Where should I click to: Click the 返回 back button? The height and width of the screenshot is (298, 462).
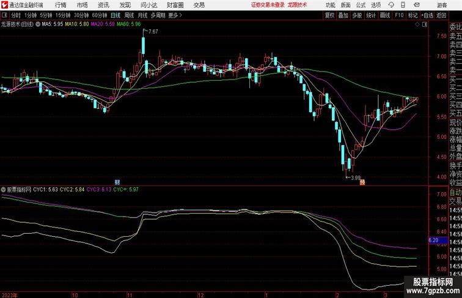pos(441,15)
